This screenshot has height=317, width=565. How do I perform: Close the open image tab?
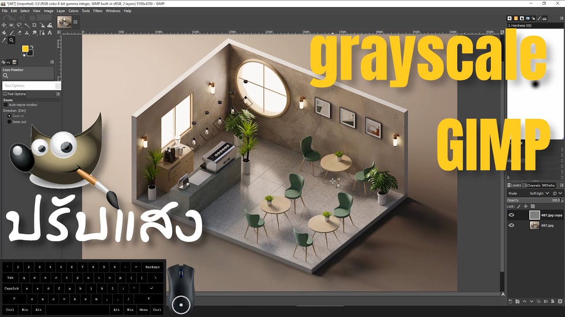75,22
